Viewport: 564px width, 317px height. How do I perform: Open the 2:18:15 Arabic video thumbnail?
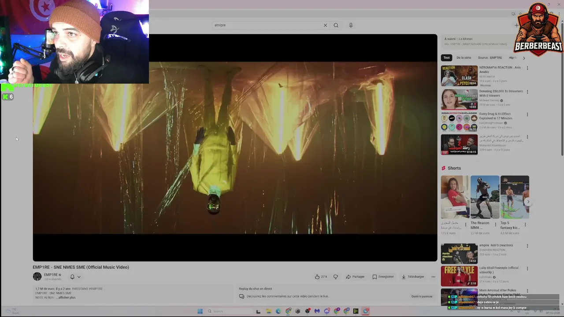(x=459, y=144)
